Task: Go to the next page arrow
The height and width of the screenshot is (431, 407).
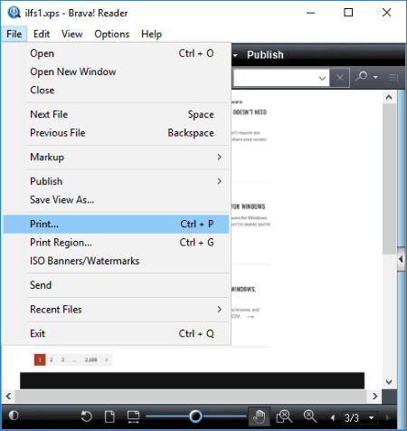Action: (x=388, y=417)
